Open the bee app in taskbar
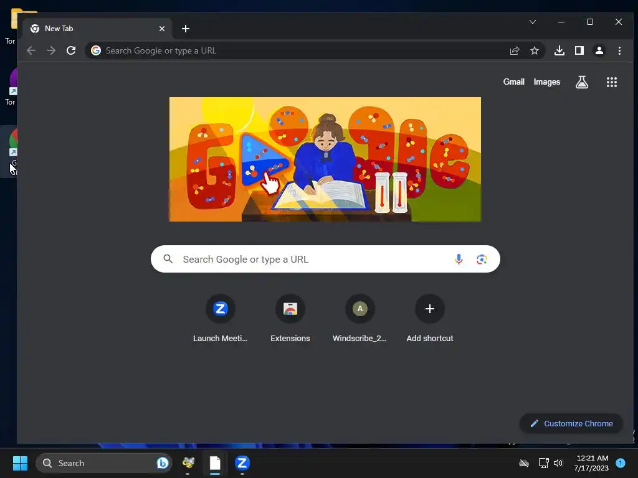Image resolution: width=638 pixels, height=478 pixels. [188, 463]
